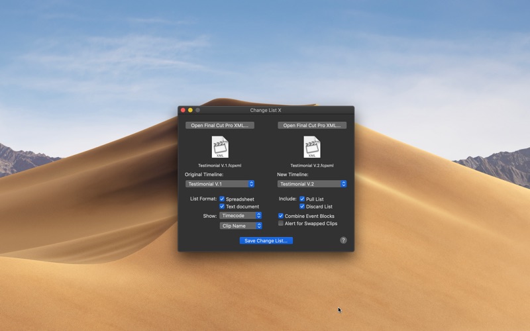Toggle the Discard List checkbox
Image resolution: width=530 pixels, height=331 pixels.
(302, 207)
